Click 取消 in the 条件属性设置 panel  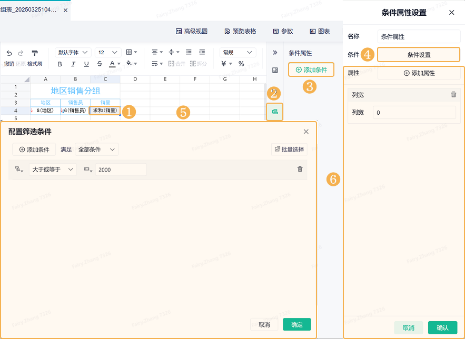(x=408, y=328)
